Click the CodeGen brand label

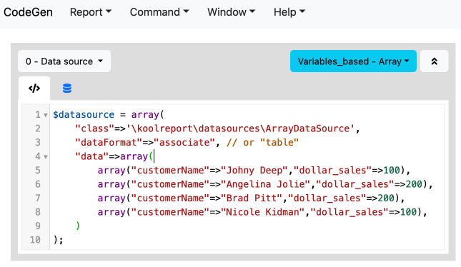[28, 12]
